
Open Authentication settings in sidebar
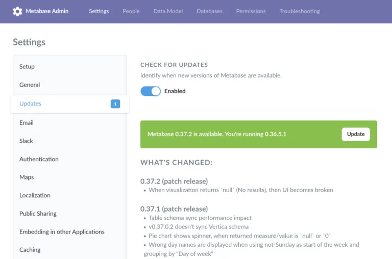(69, 159)
